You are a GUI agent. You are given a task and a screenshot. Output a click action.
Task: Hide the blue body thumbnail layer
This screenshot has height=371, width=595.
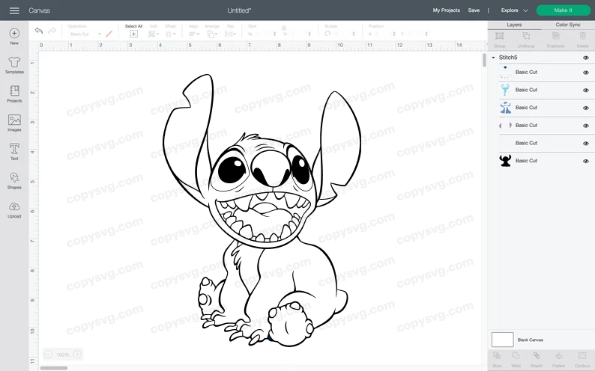click(586, 108)
